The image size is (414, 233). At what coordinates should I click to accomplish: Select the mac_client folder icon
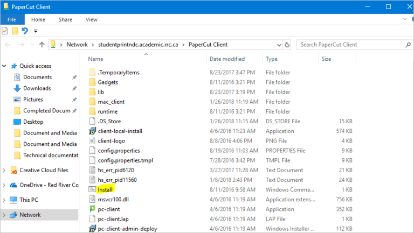(x=92, y=102)
